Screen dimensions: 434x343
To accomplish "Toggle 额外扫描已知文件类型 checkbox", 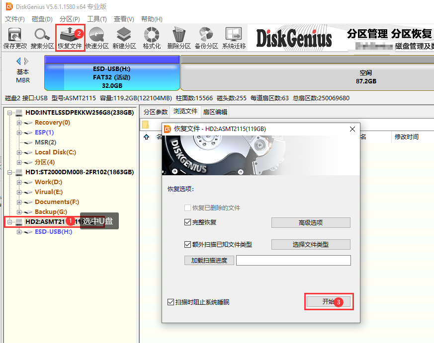I will point(187,244).
